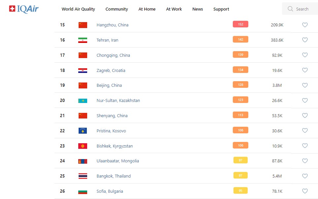Viewport: 318px width, 199px height.
Task: Click the Kazakhstan flag icon
Action: pyautogui.click(x=83, y=101)
